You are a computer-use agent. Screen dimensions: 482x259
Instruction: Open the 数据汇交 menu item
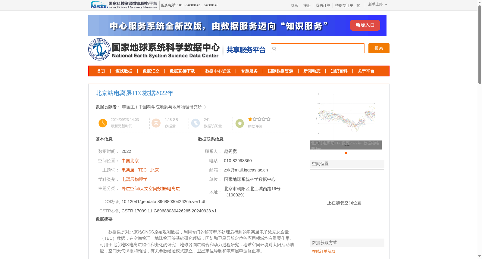(x=151, y=71)
